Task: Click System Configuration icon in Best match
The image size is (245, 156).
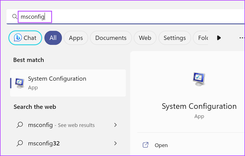Action: coord(20,83)
